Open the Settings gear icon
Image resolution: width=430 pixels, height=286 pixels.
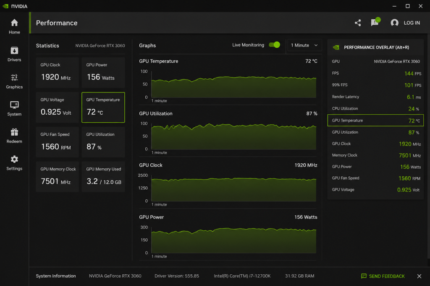(x=14, y=159)
